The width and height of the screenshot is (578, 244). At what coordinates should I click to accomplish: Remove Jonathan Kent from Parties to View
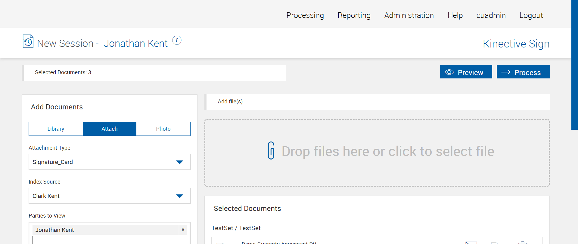pos(183,230)
